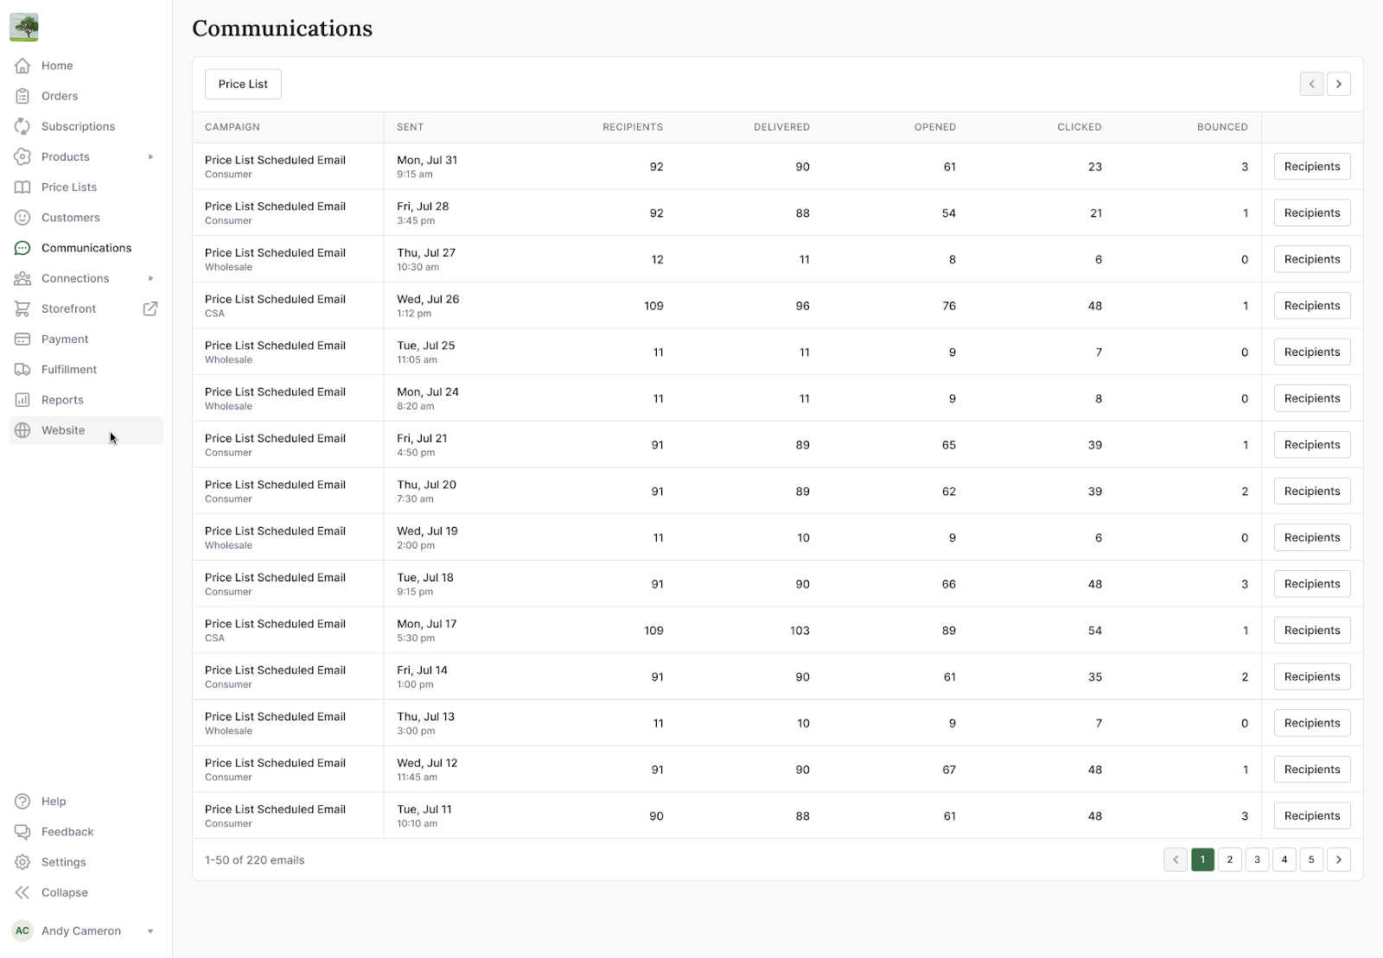Click the Price List filter button

point(243,84)
